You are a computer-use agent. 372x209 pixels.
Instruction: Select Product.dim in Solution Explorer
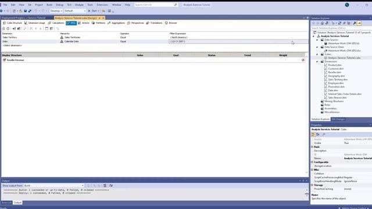(335, 65)
